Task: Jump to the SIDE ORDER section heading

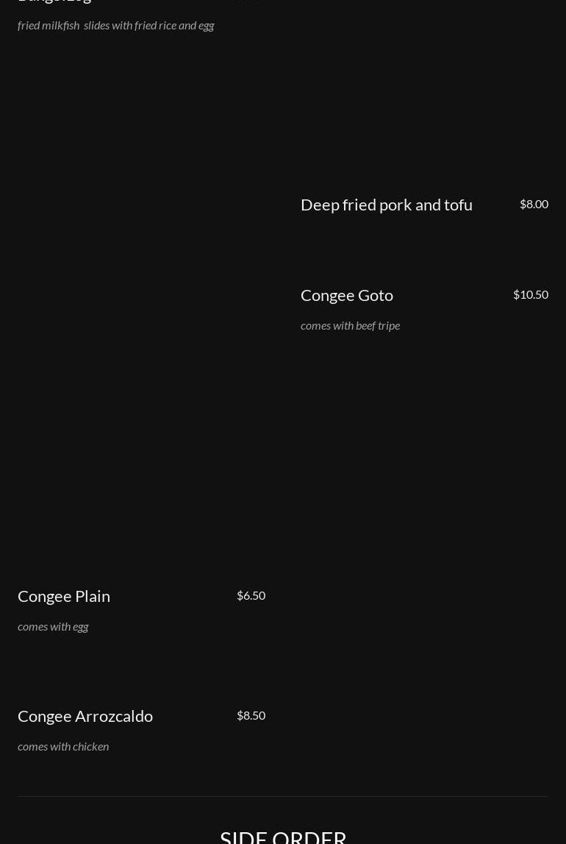Action: point(283,837)
